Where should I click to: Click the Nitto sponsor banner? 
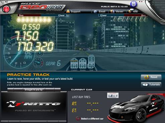coord(34,106)
